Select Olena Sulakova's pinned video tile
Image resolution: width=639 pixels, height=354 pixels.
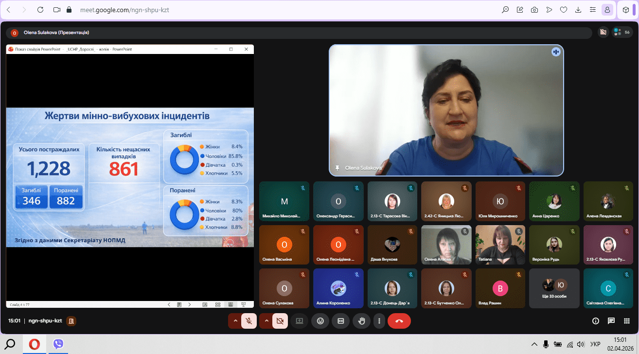point(446,110)
